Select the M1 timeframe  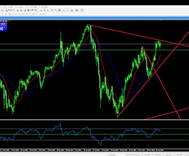(x=16, y=14)
